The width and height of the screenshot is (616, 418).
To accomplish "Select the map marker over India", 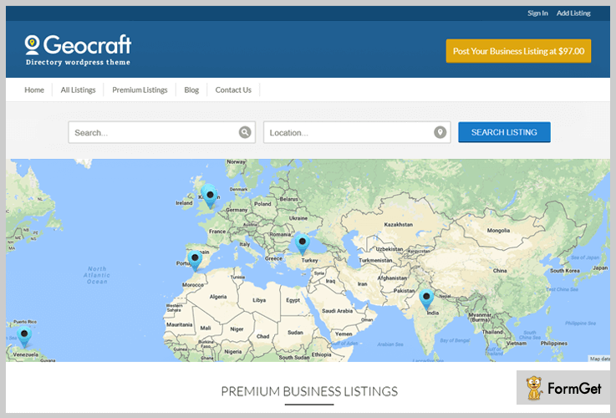I will [426, 299].
